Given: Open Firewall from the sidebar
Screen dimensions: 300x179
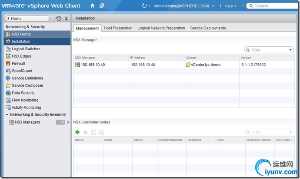Looking at the screenshot, I should pos(18,63).
